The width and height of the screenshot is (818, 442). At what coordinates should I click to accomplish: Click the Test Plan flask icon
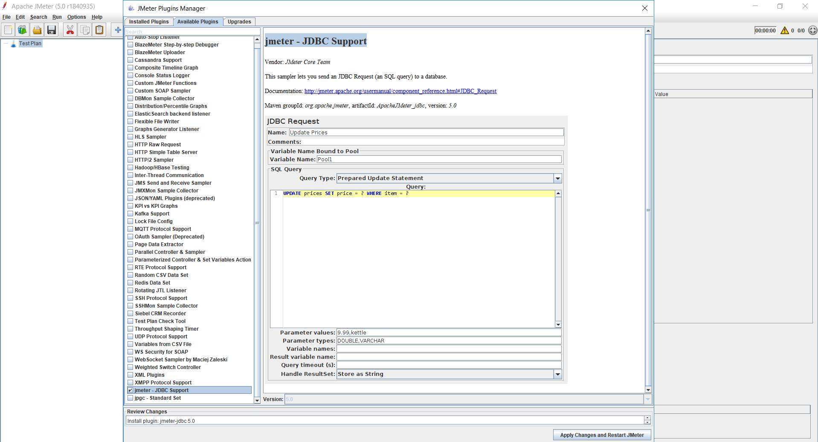[13, 44]
